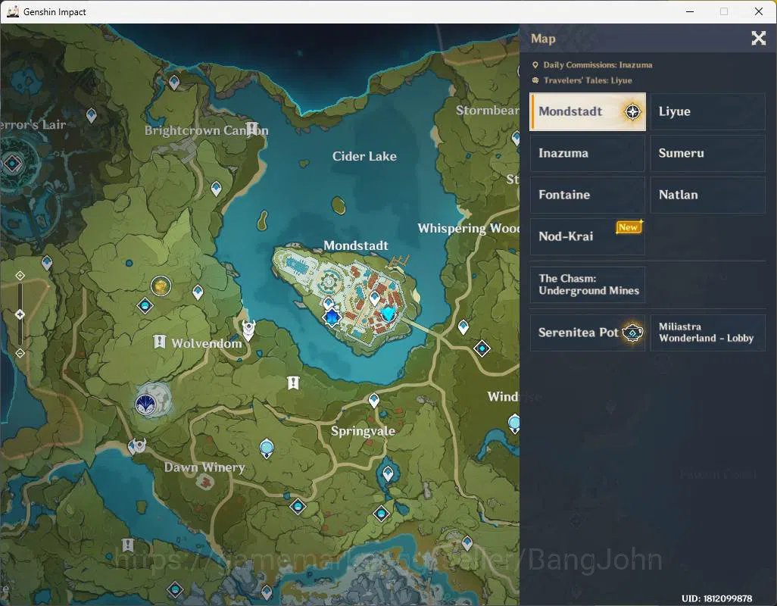Screen dimensions: 777x606
Task: Select domain icon left of golden boss
Action: tap(145, 306)
